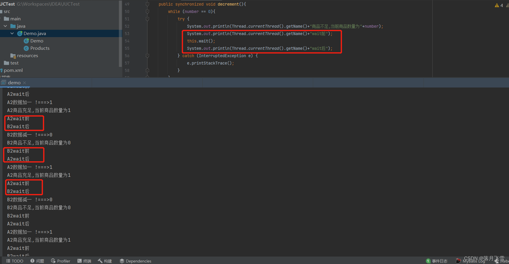509x264 pixels.
Task: Open the 终端 (Terminal) tool window
Action: [x=84, y=261]
